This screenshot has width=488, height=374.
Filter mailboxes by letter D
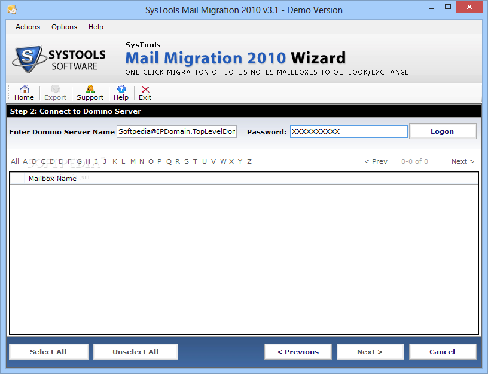[x=52, y=161]
